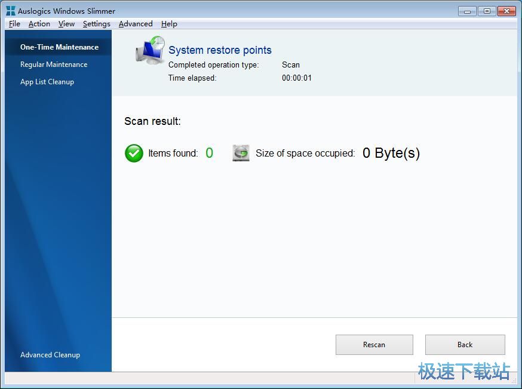The image size is (522, 389).
Task: Select One-Time Maintenance in sidebar
Action: (x=59, y=47)
